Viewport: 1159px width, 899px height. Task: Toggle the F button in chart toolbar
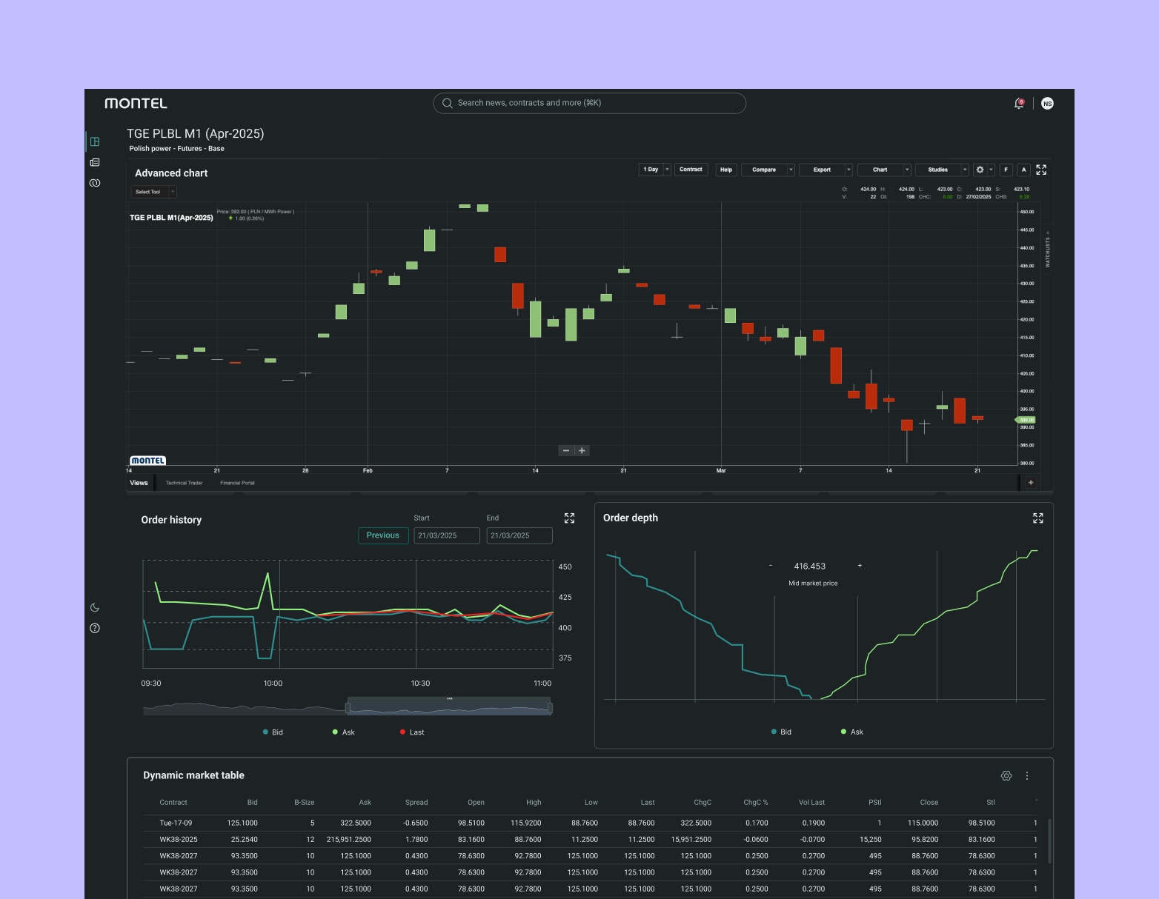point(1006,170)
